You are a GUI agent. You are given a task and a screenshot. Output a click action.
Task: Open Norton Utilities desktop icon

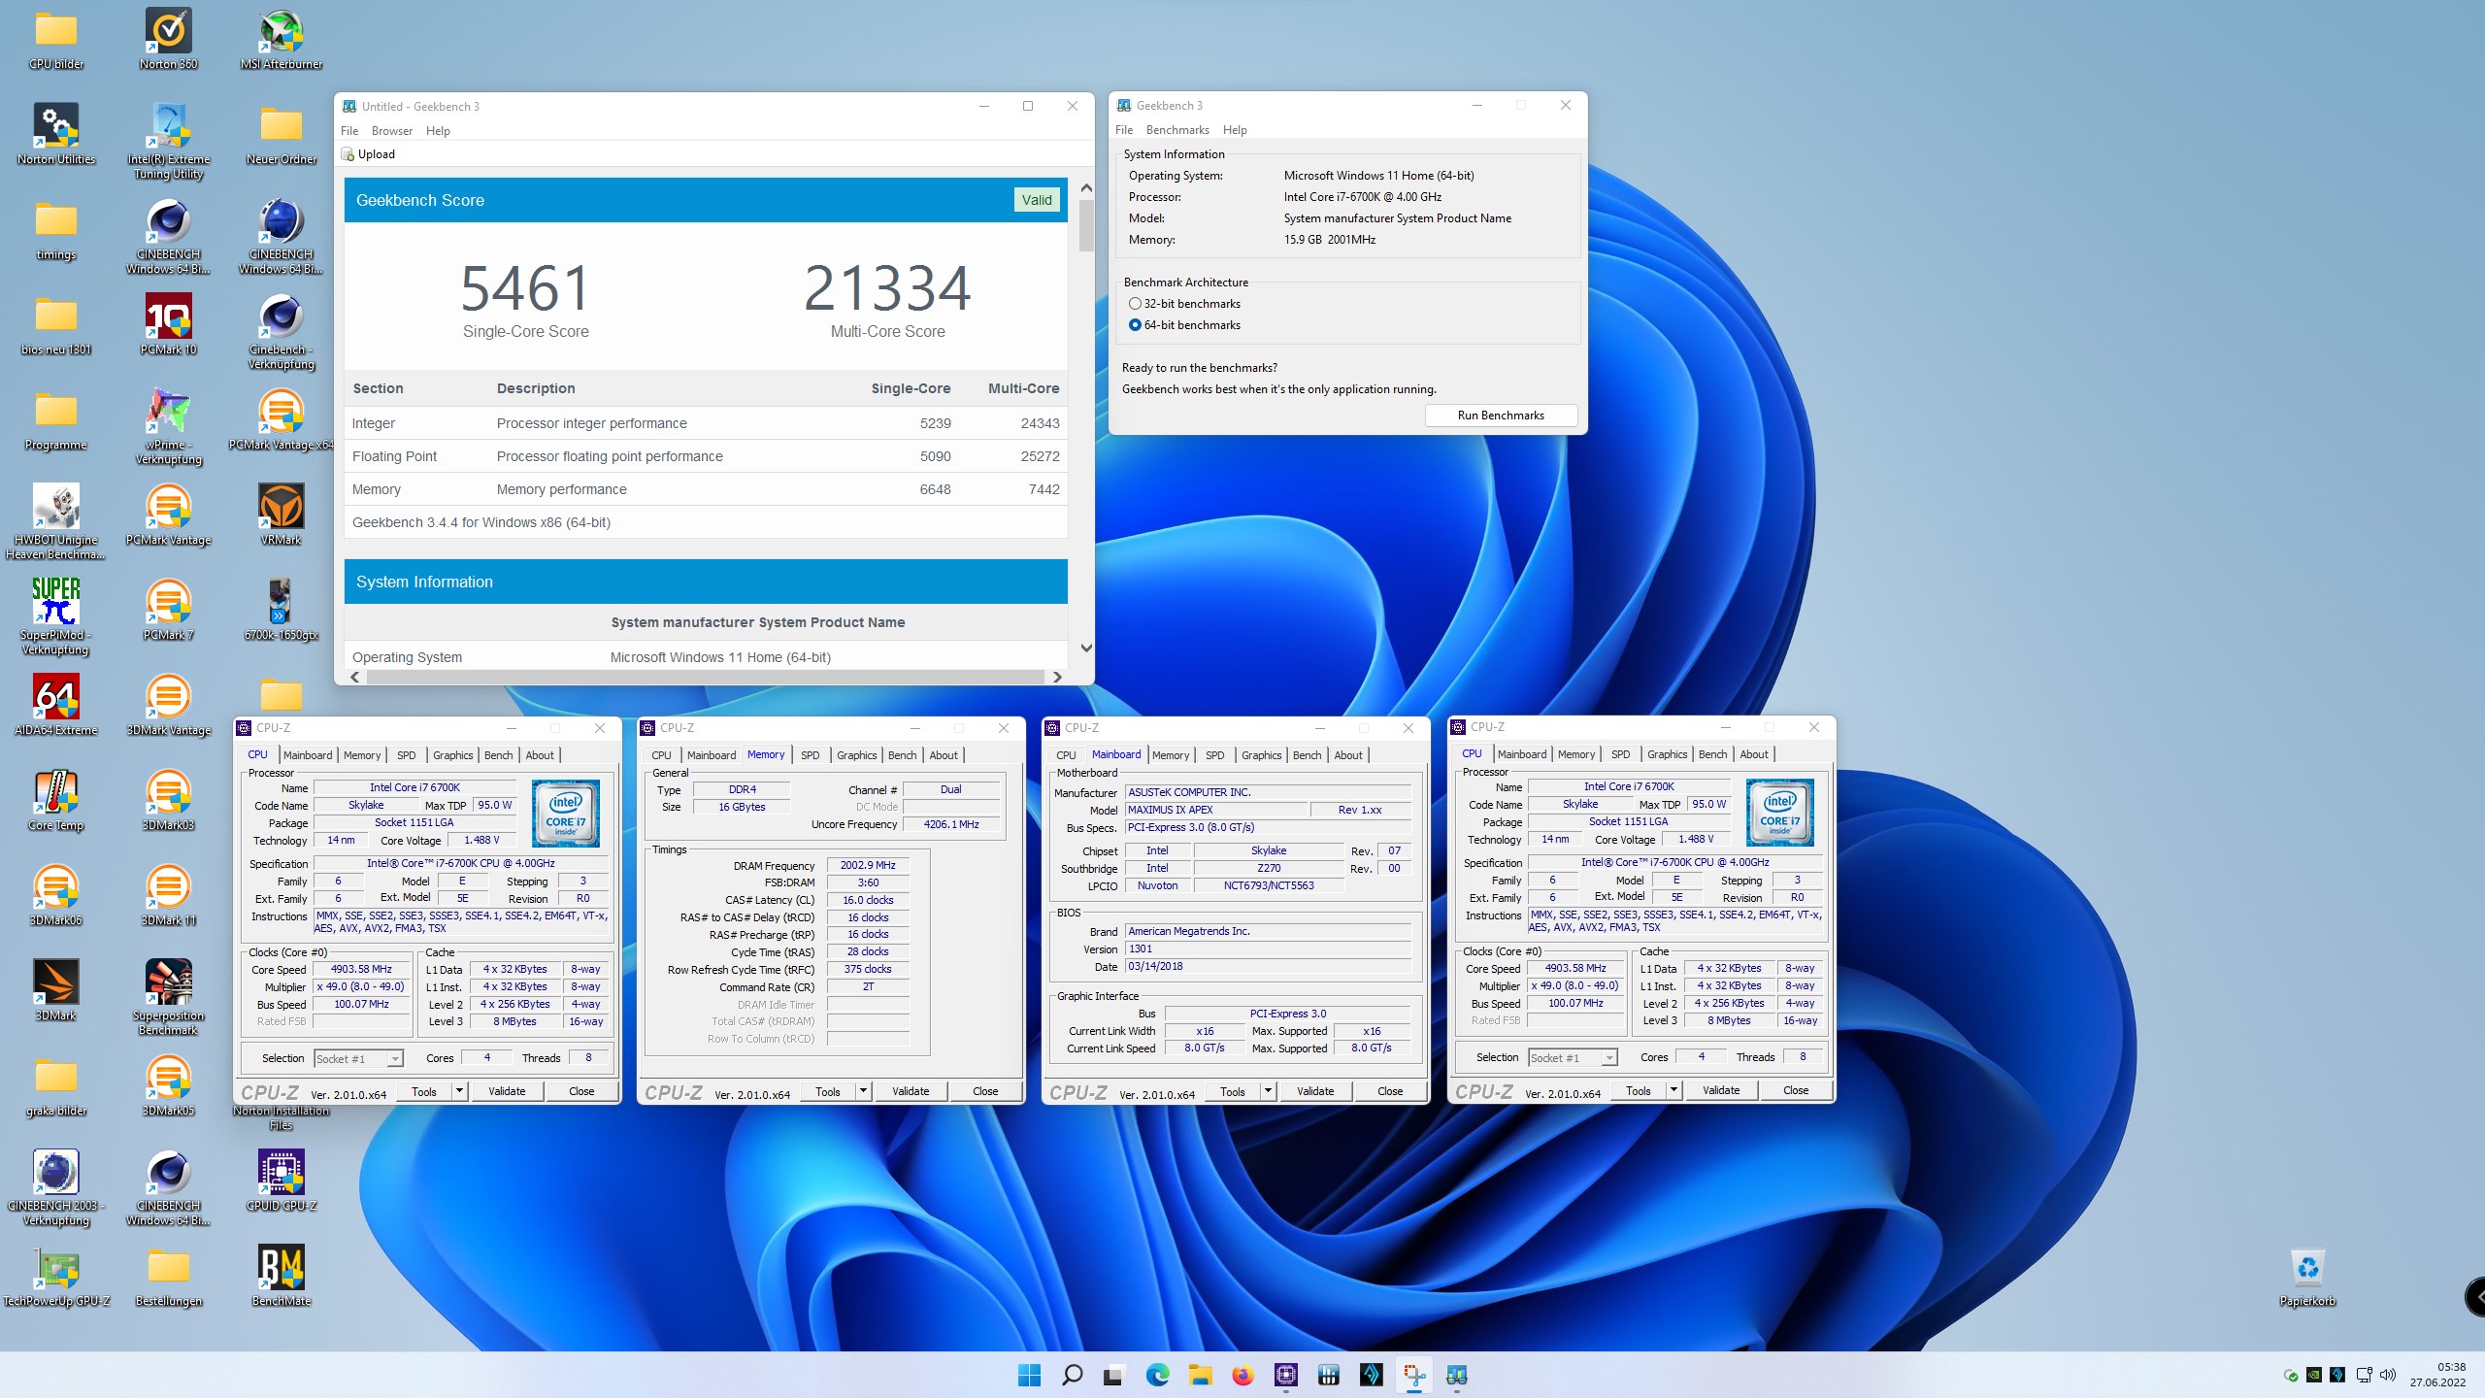click(x=56, y=135)
